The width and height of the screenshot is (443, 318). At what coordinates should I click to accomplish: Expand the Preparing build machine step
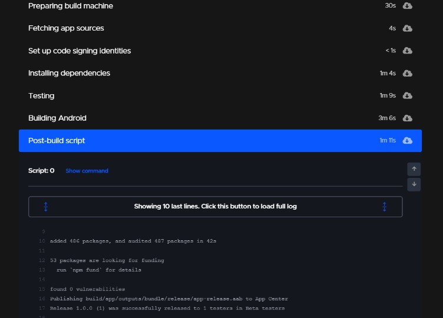click(x=220, y=6)
